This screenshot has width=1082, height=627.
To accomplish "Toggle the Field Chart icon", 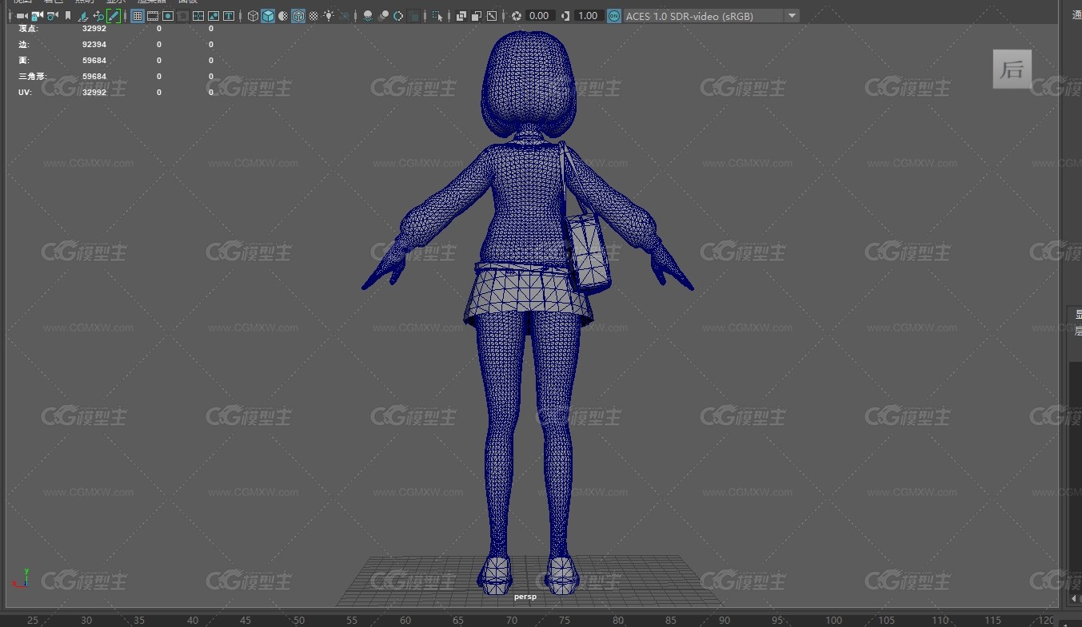I will pos(198,16).
